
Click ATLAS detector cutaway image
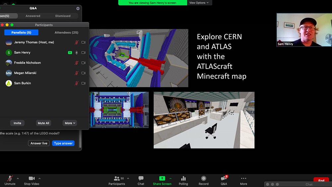[x=139, y=58]
